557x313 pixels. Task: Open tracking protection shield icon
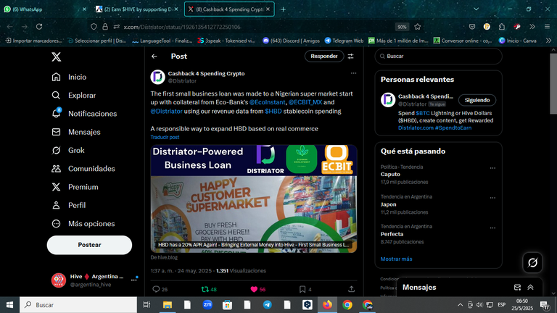(94, 27)
